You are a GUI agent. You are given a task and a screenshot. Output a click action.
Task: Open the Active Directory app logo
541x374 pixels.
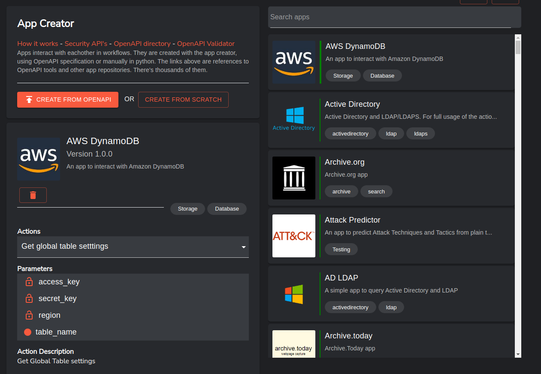pos(294,120)
